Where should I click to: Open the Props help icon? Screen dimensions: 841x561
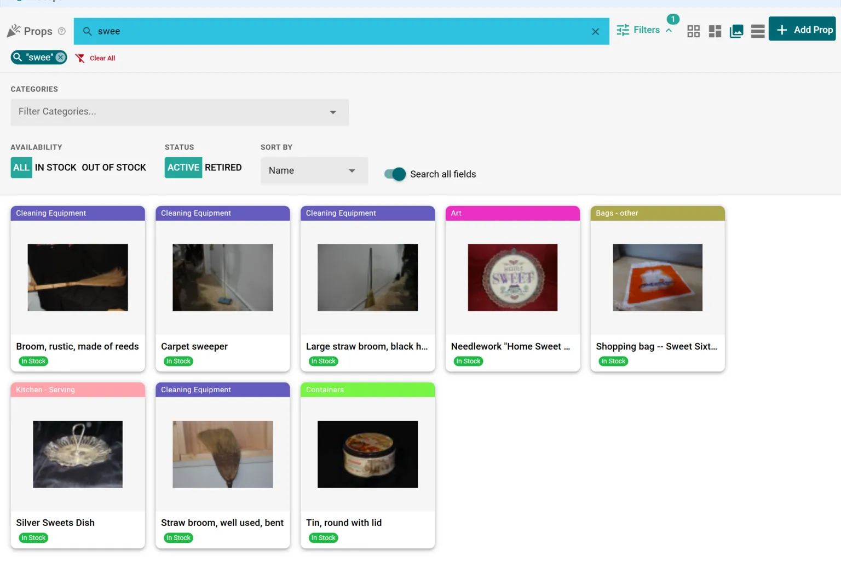(x=61, y=31)
